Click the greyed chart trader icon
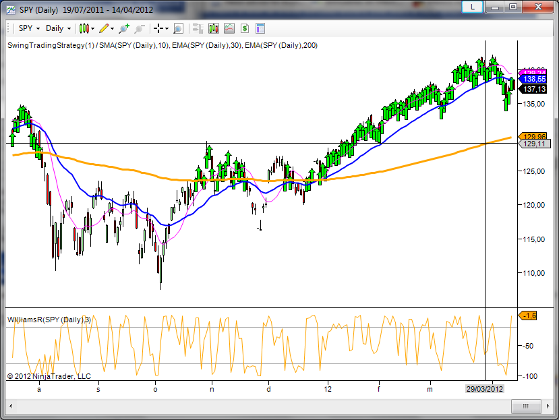 point(198,28)
